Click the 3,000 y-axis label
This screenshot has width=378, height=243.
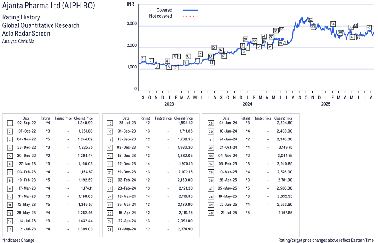tap(132, 24)
